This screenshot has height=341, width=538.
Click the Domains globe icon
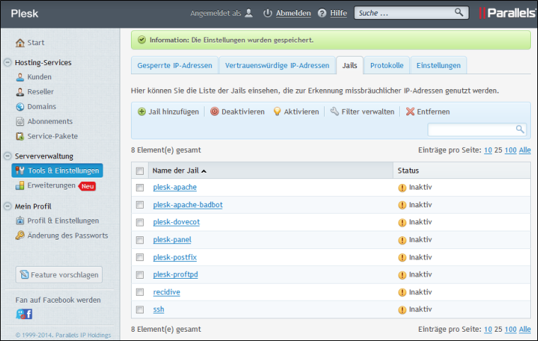pos(20,107)
